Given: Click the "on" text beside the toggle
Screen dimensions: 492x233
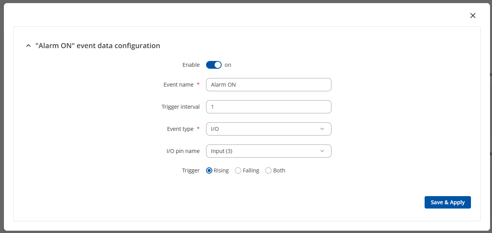Looking at the screenshot, I should pyautogui.click(x=228, y=65).
